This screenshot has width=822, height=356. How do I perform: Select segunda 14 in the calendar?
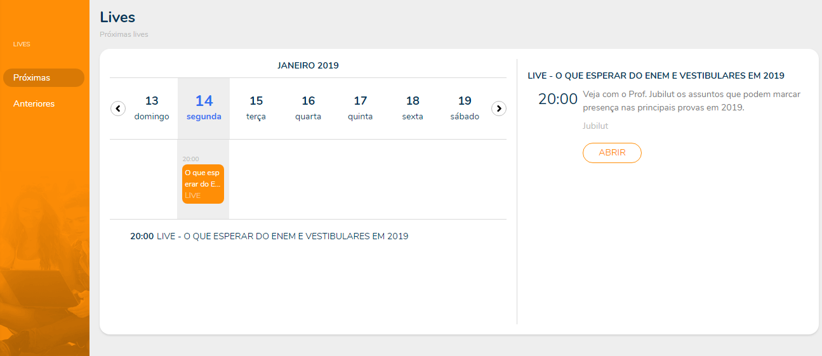pyautogui.click(x=204, y=108)
